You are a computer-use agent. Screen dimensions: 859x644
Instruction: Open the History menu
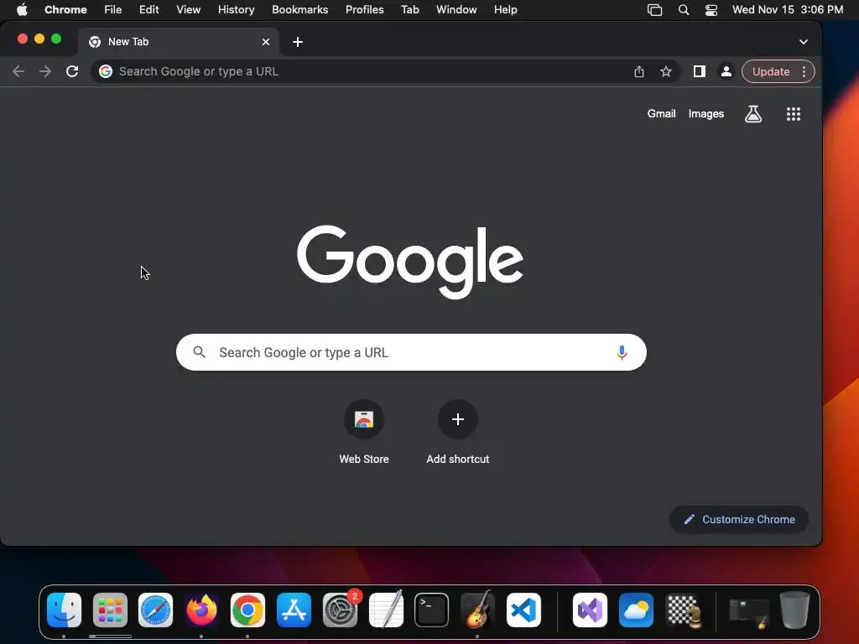[x=236, y=9]
